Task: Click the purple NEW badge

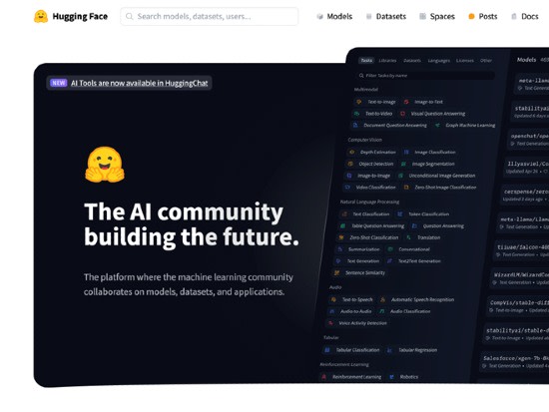Action: point(59,83)
